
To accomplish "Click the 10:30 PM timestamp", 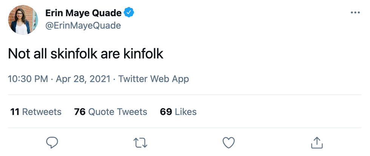I will tap(28, 79).
